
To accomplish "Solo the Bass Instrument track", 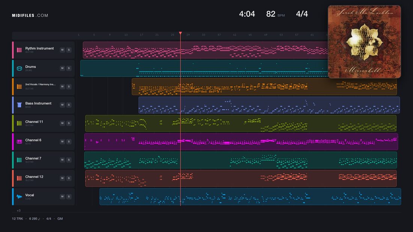I will pos(69,105).
